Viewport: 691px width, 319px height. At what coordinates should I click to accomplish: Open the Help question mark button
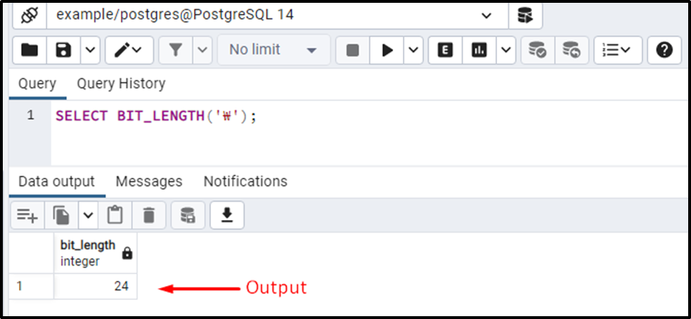(664, 50)
